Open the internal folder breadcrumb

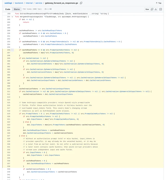[29, 3]
